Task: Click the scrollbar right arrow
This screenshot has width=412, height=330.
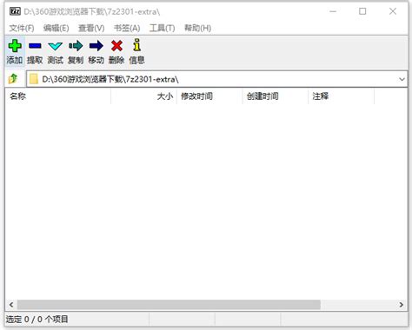Action: pos(402,305)
